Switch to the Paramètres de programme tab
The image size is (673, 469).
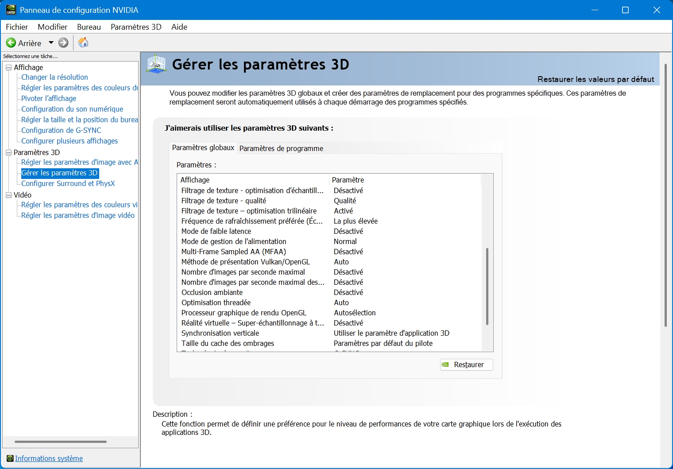[x=281, y=148]
